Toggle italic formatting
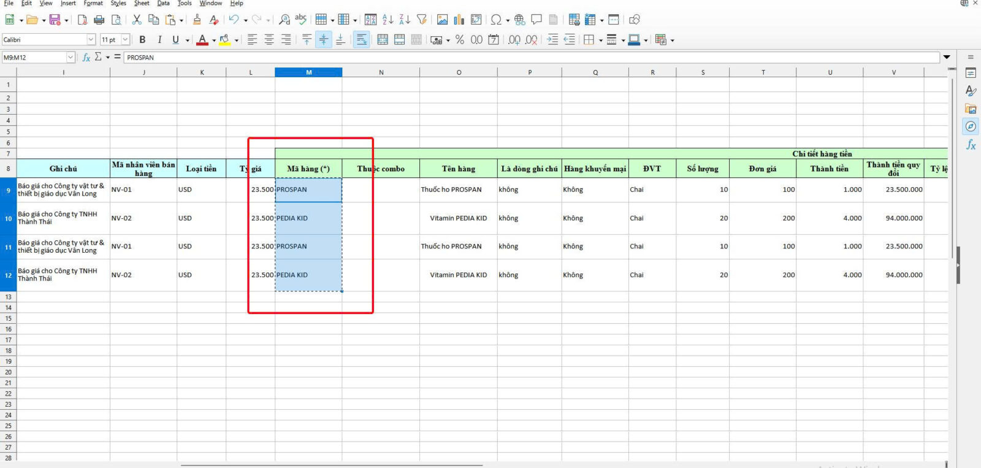 pos(159,40)
